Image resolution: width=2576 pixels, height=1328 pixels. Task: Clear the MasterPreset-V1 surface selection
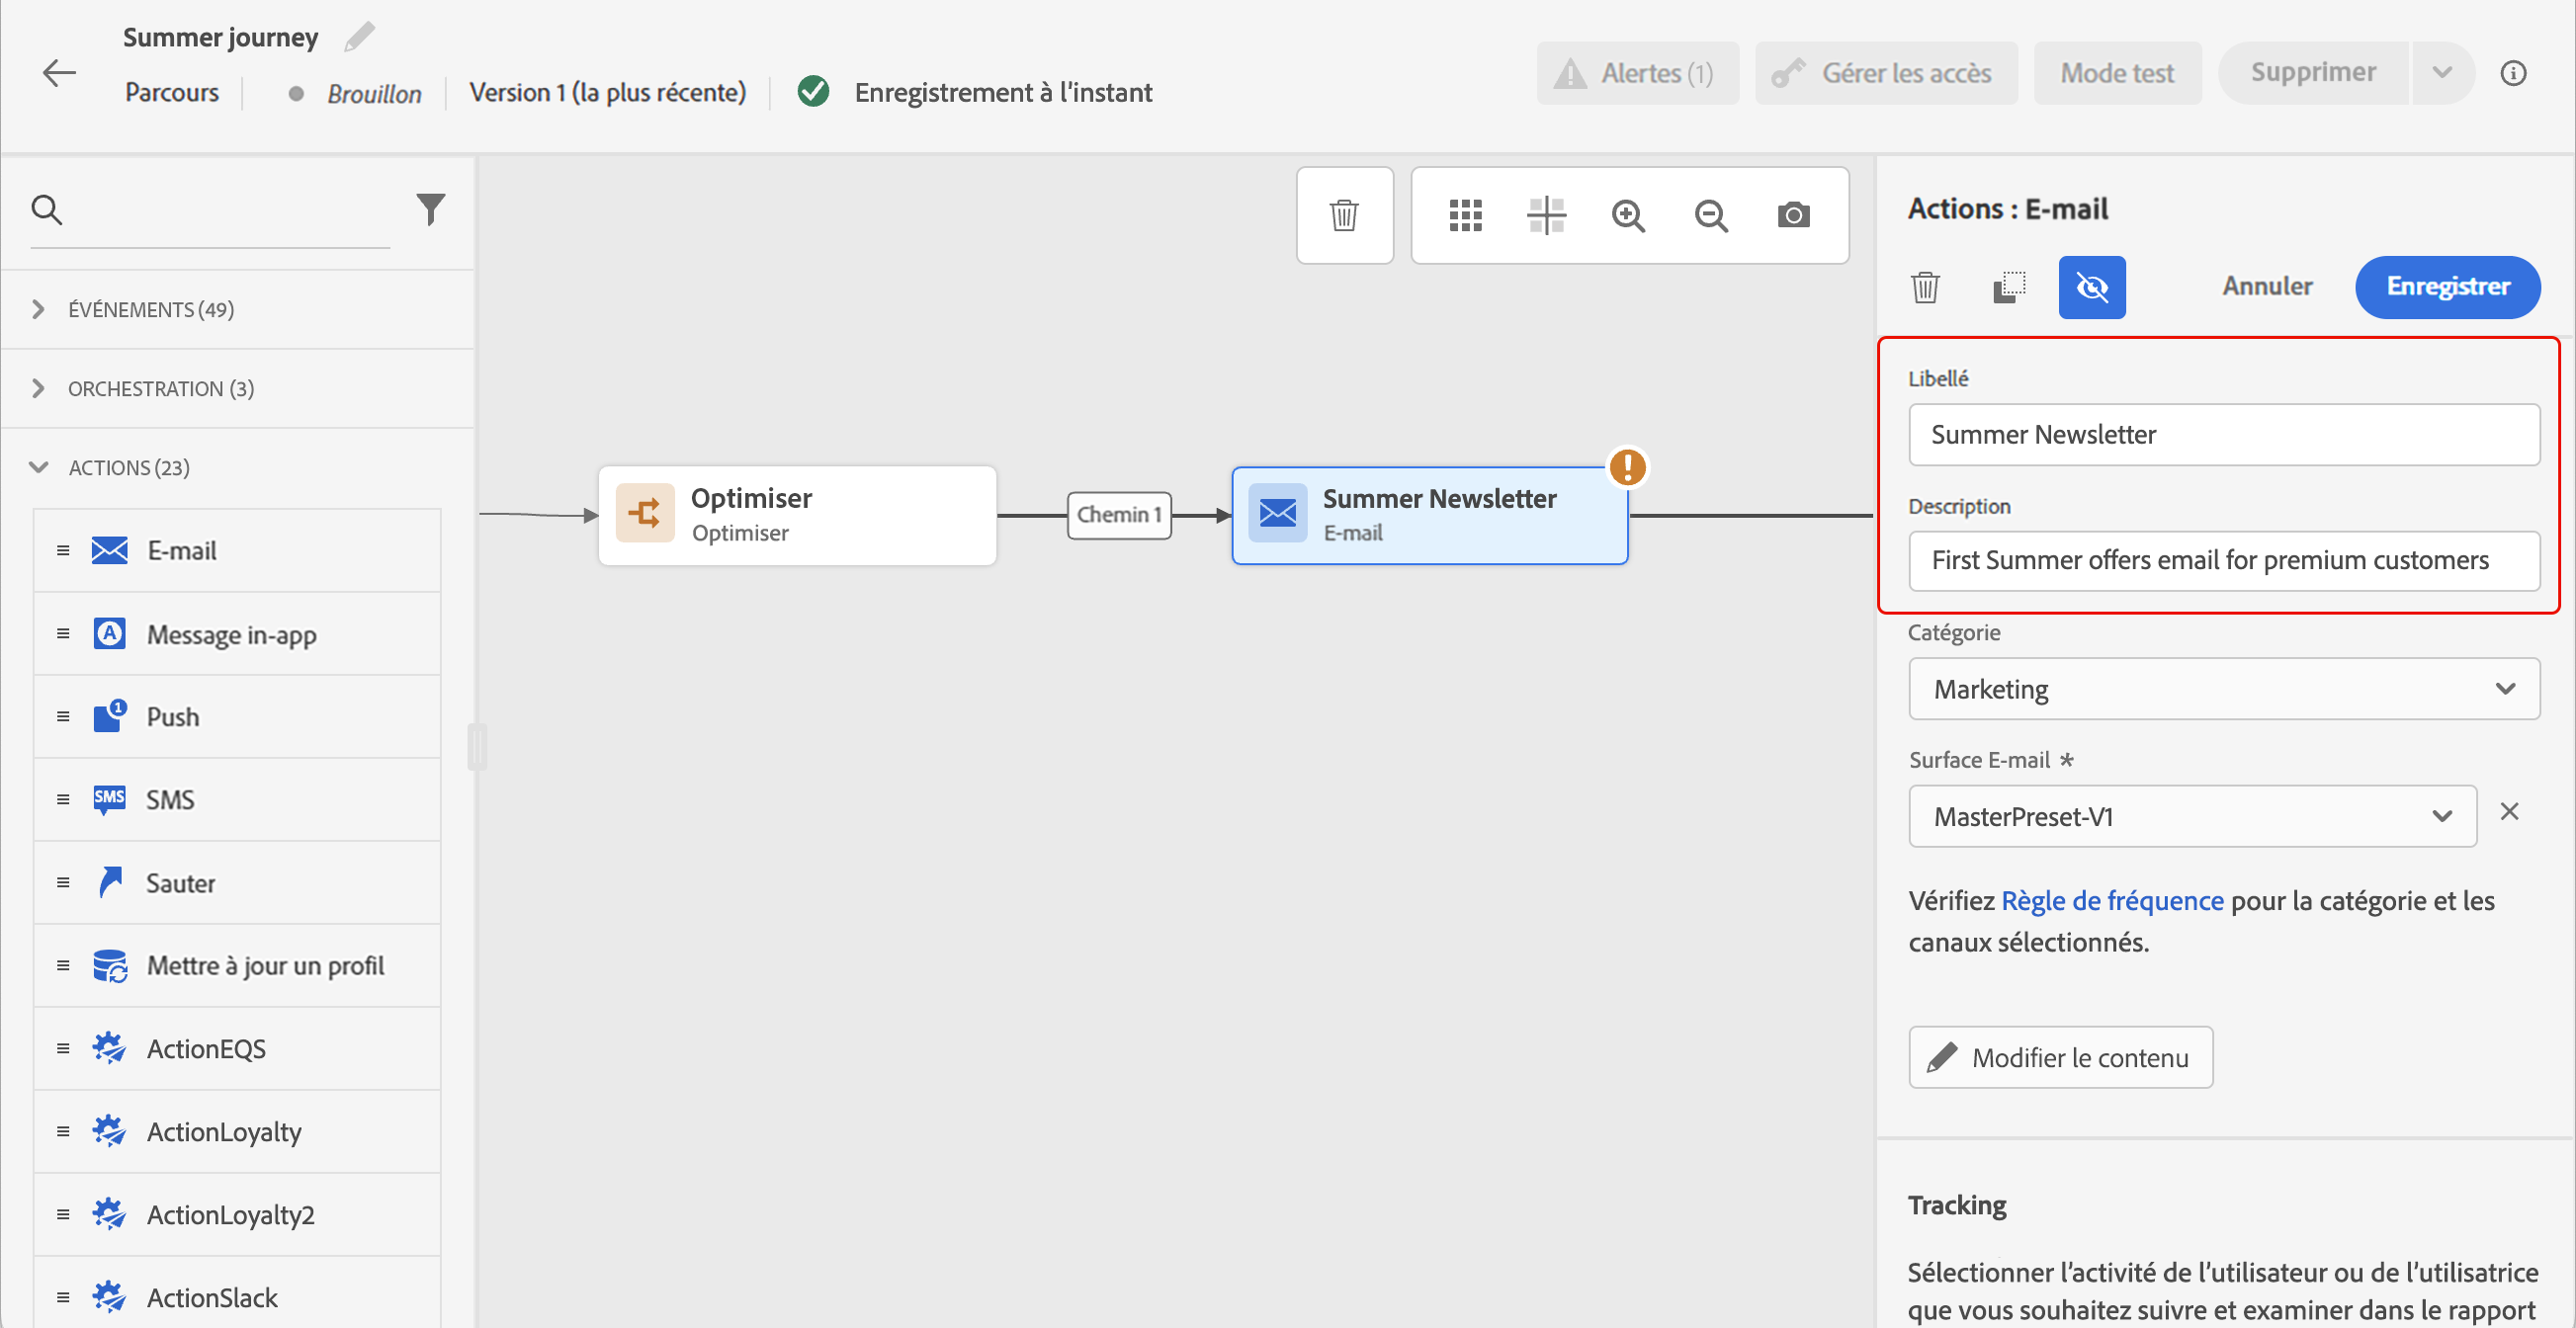click(x=2509, y=812)
